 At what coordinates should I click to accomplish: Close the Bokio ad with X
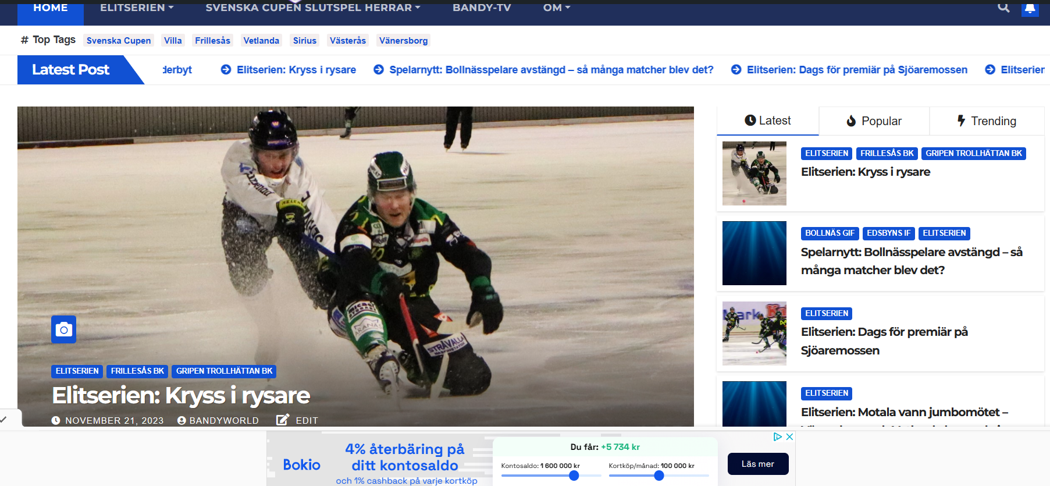pos(789,437)
